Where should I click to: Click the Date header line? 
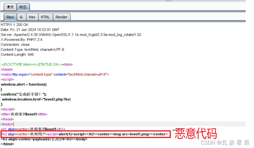[30, 30]
